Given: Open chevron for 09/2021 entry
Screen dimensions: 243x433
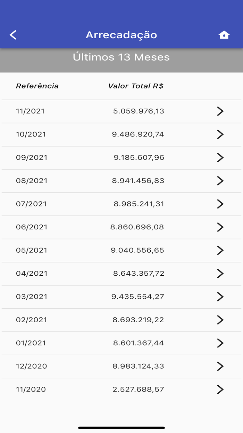Looking at the screenshot, I should click(220, 157).
